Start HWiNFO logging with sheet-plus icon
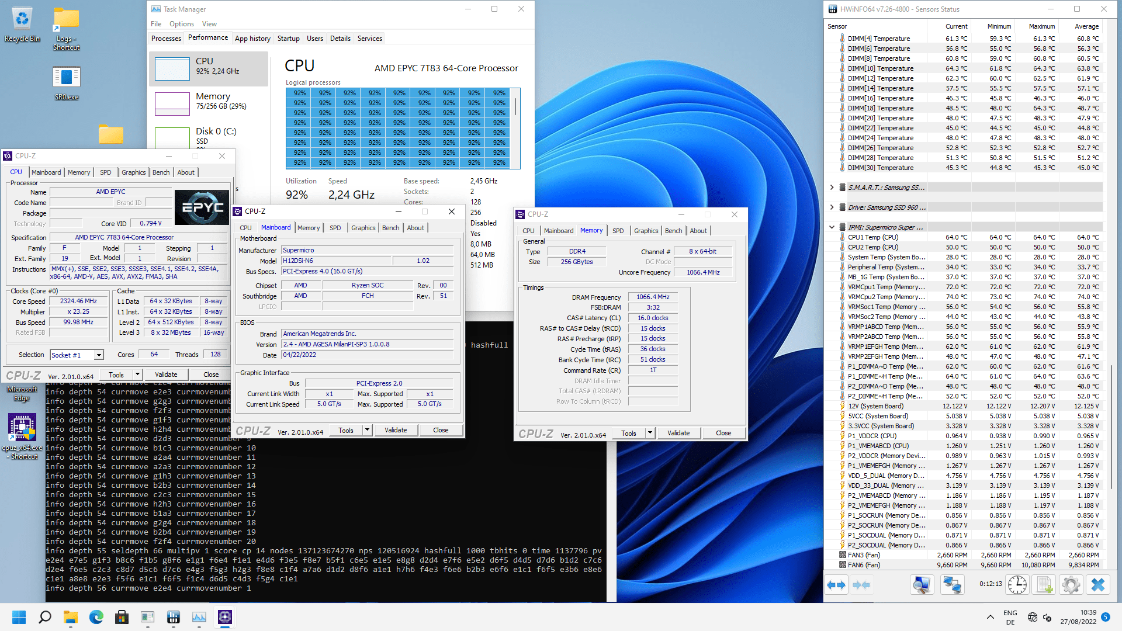 pos(1044,585)
